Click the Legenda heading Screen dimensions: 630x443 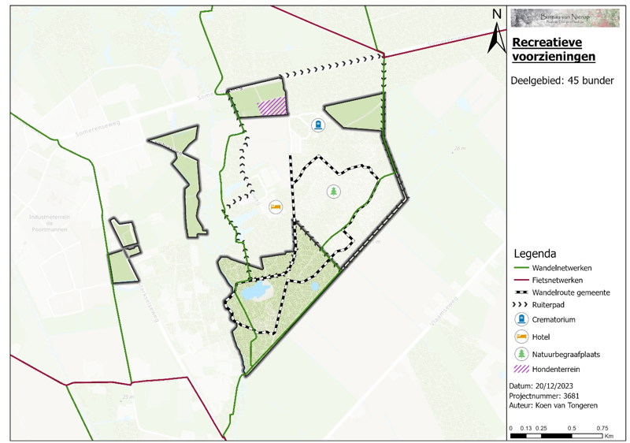coord(535,254)
